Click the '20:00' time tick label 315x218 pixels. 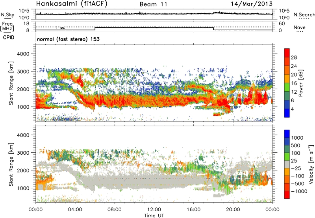[233, 210]
